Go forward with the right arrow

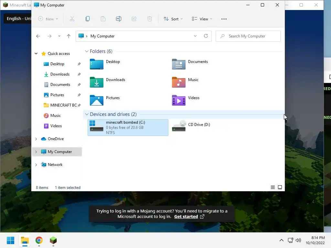pyautogui.click(x=49, y=36)
